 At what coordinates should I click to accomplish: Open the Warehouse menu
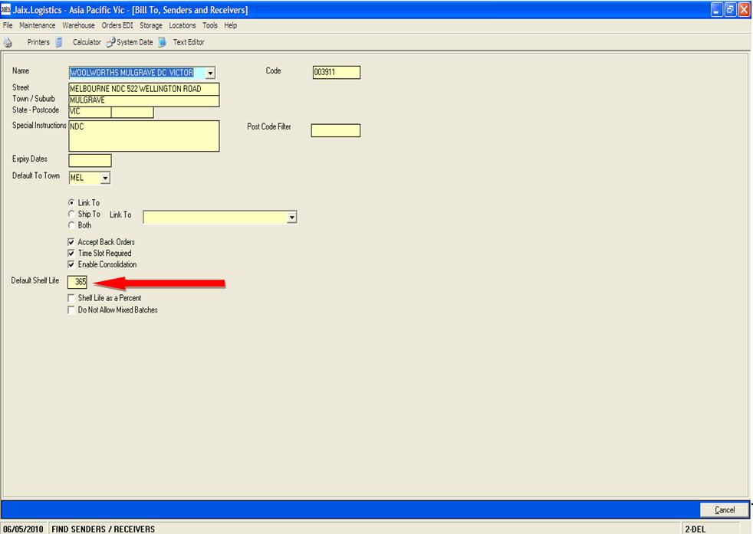[78, 25]
